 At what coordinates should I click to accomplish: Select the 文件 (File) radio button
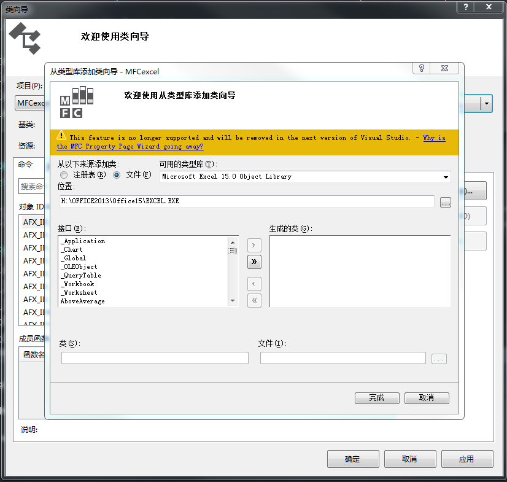click(117, 175)
